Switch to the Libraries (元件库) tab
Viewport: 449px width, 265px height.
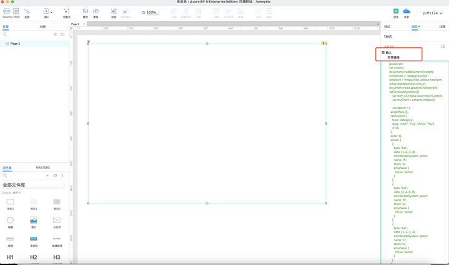pyautogui.click(x=7, y=168)
